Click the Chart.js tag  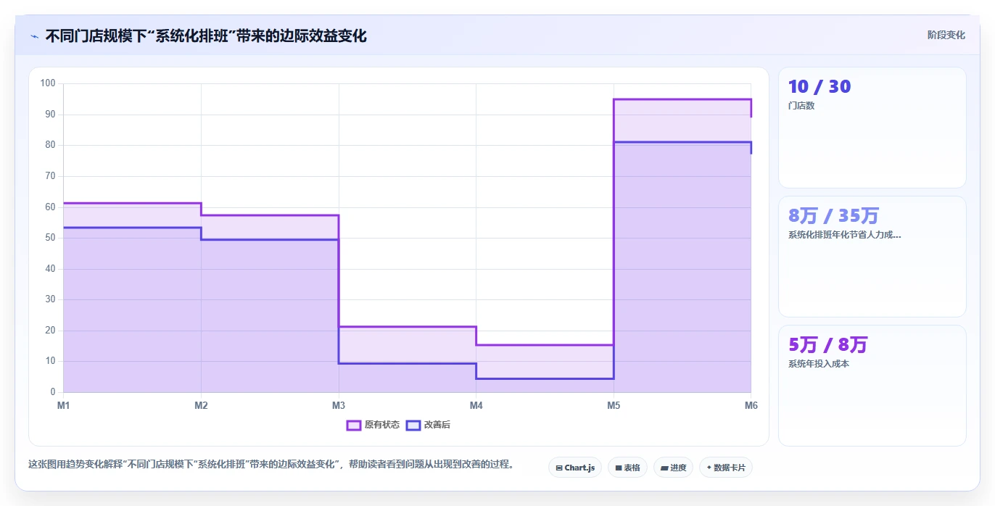(x=575, y=468)
